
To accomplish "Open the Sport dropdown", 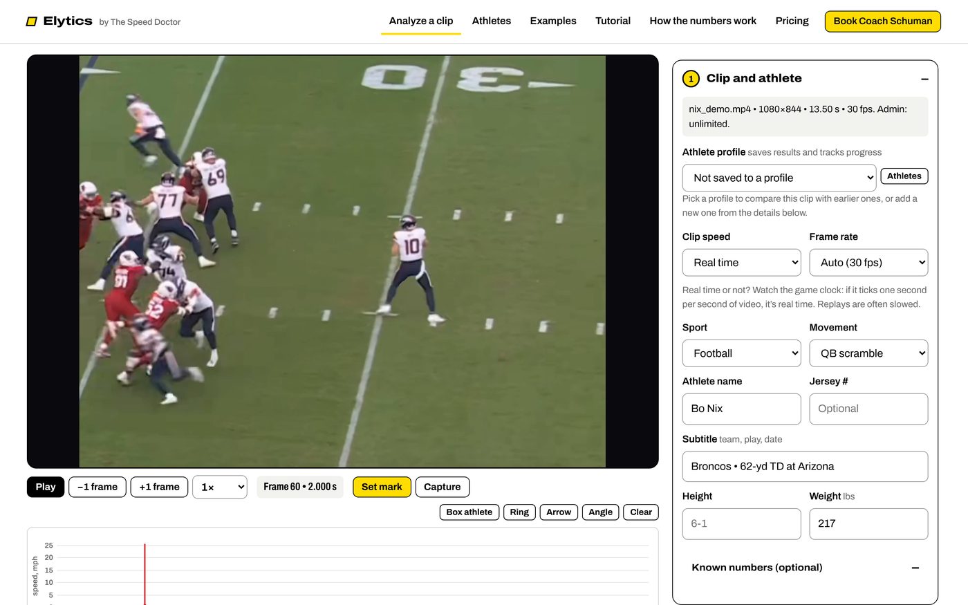I will click(741, 353).
